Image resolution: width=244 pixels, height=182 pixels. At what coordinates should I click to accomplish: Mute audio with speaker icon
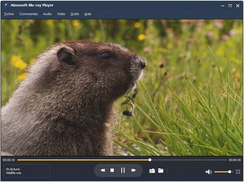pyautogui.click(x=209, y=172)
